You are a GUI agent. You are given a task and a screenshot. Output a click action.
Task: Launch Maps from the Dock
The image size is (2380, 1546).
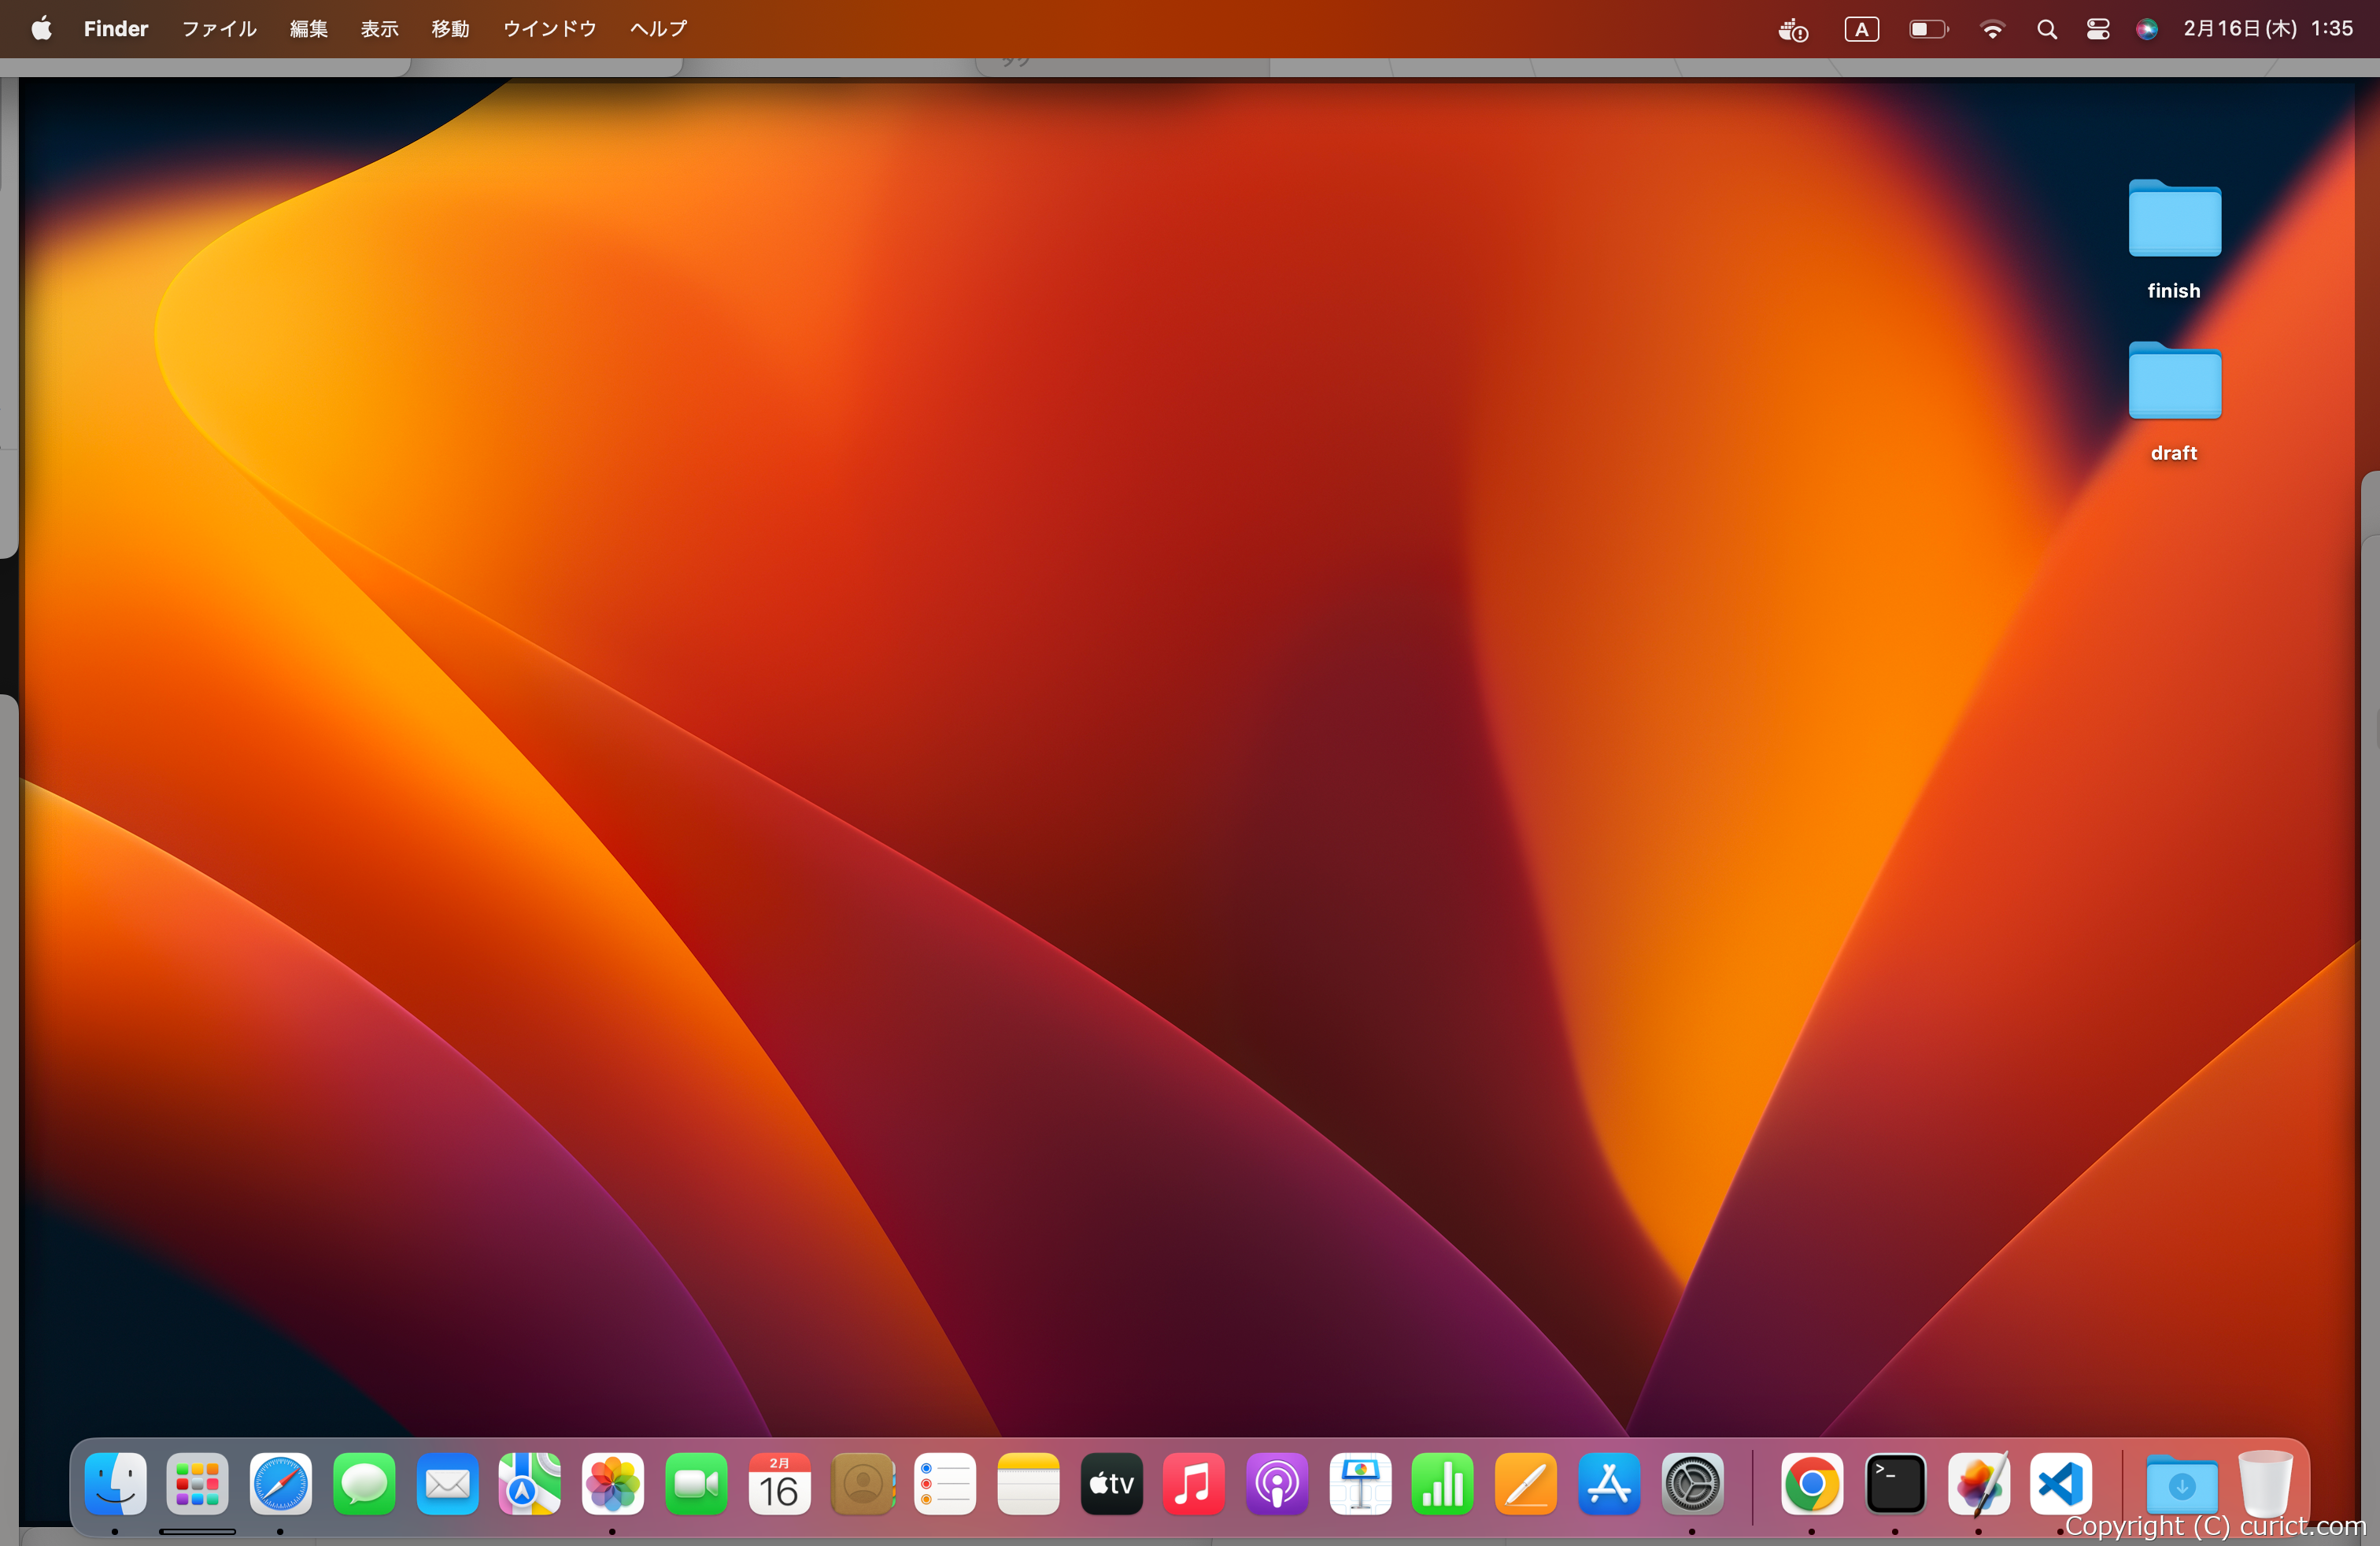(x=530, y=1484)
